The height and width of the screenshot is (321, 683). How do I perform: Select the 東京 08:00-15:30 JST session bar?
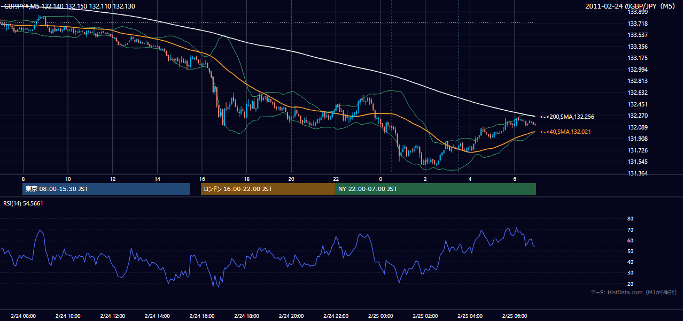tap(106, 189)
